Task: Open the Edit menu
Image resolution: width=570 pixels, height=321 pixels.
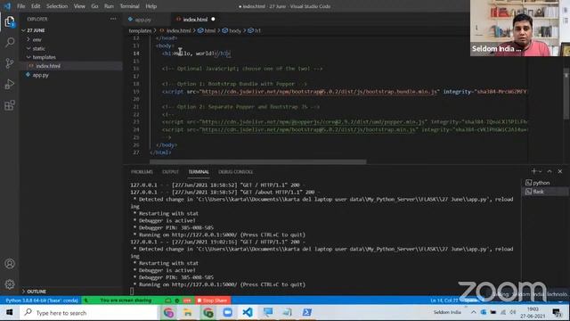Action: (36, 6)
